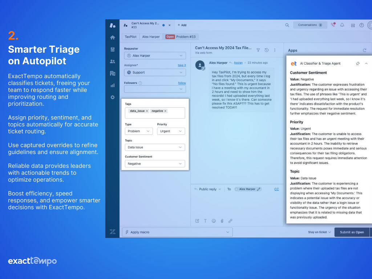Attach a file with paperclip icon

(222, 221)
